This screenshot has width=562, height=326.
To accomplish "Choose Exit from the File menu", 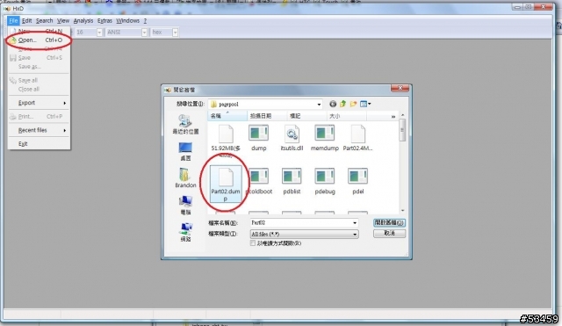I will point(39,144).
